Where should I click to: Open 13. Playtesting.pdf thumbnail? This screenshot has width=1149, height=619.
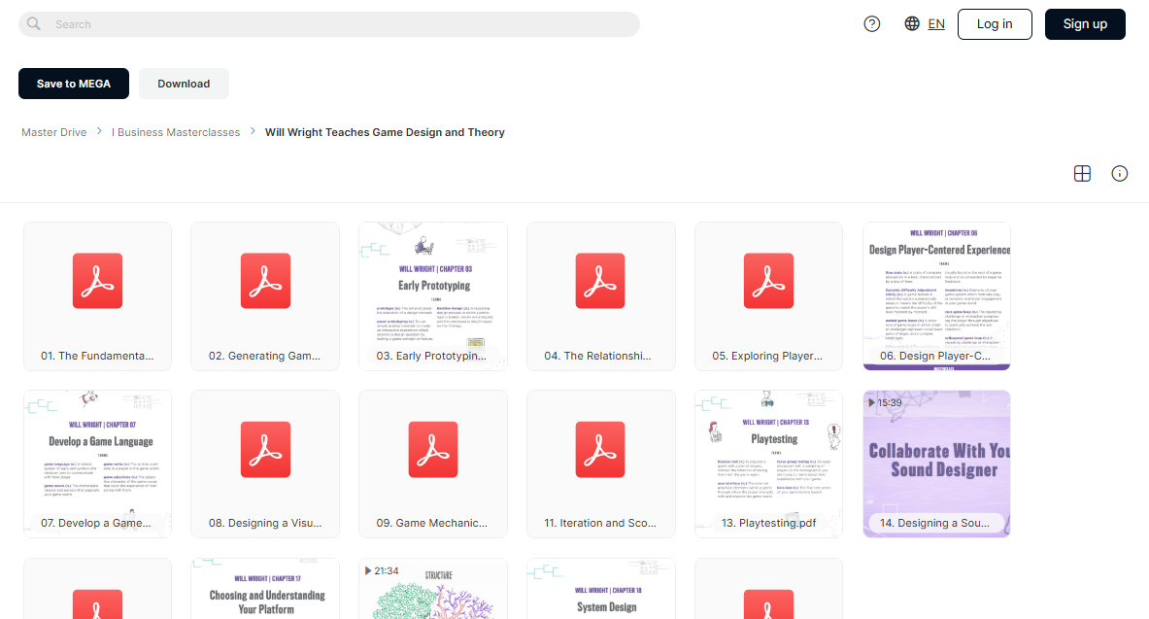coord(768,464)
